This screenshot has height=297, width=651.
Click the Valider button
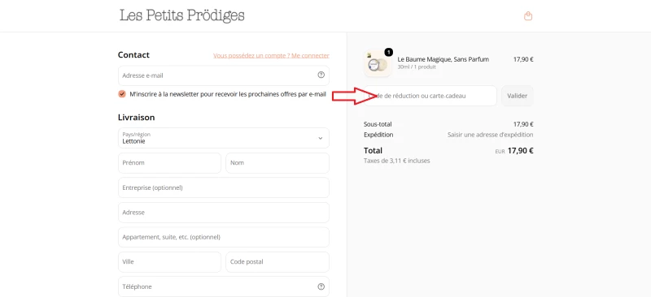(x=517, y=96)
